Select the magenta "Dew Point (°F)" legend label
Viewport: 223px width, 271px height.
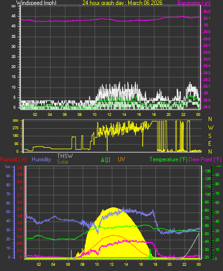(x=205, y=159)
